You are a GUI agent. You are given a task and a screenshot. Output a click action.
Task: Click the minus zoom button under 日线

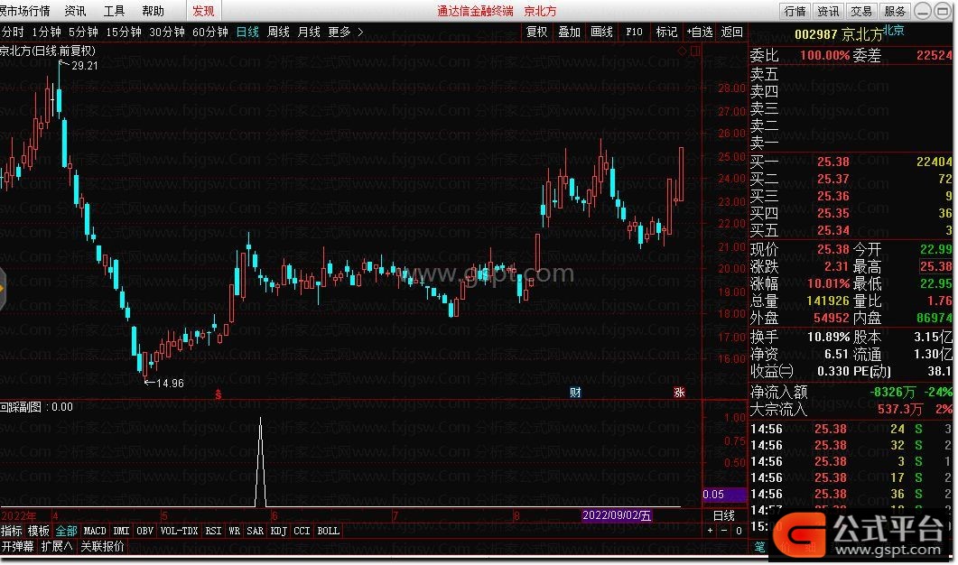click(x=724, y=531)
